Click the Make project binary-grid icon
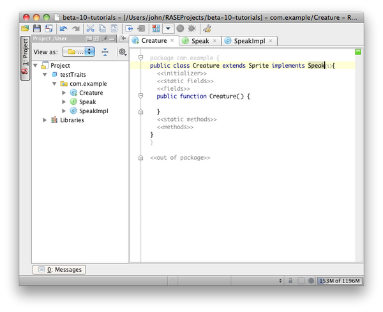Screen dimensions: 383x312 tap(156, 29)
